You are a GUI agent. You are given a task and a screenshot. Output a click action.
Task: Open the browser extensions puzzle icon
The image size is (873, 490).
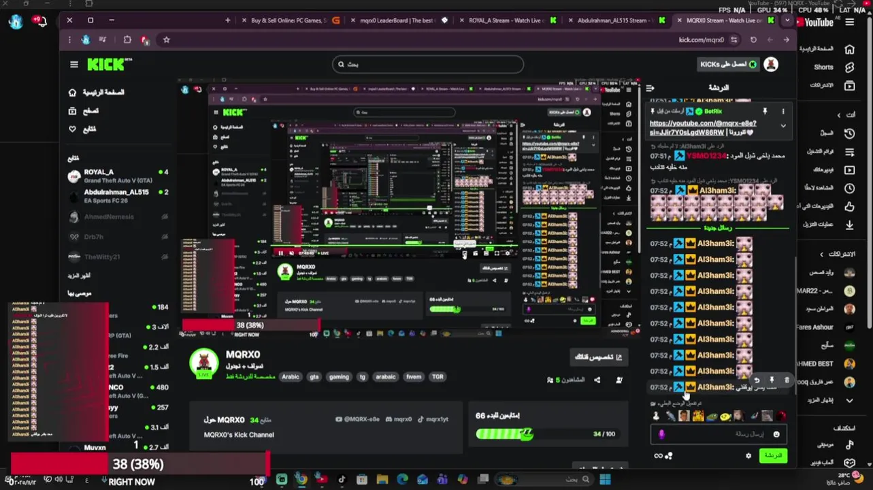pyautogui.click(x=127, y=40)
